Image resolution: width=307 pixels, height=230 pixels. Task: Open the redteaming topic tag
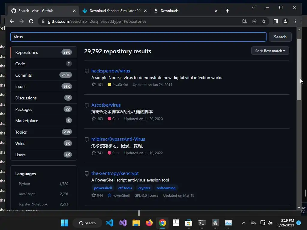pyautogui.click(x=166, y=188)
